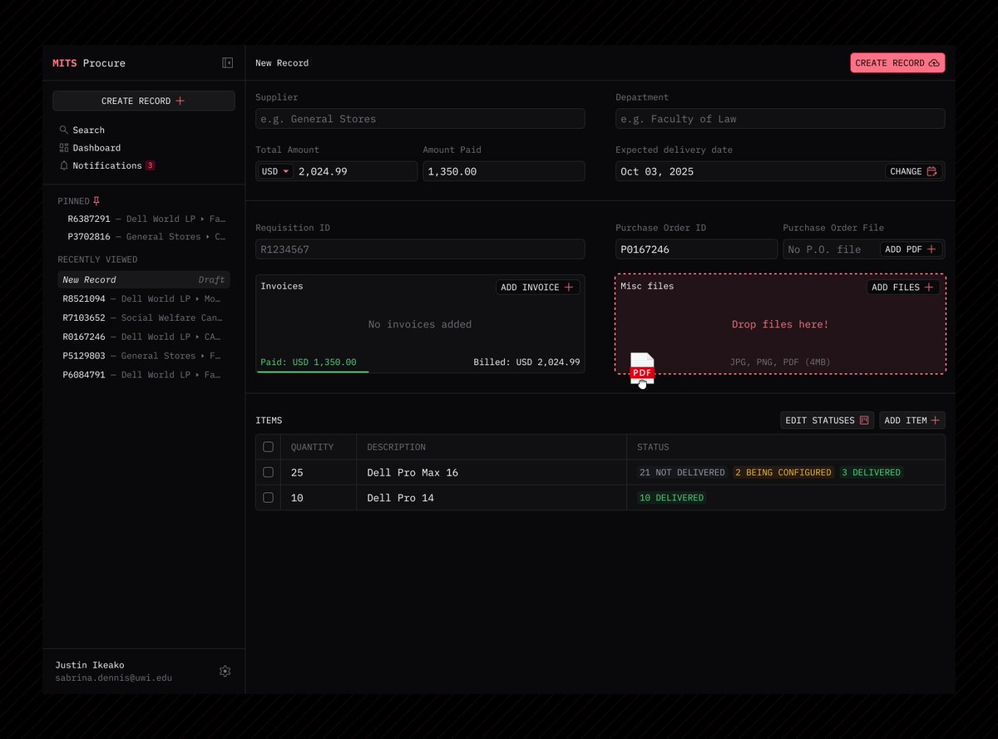This screenshot has height=739, width=998.
Task: Click the ADD ITEM button
Action: [912, 421]
